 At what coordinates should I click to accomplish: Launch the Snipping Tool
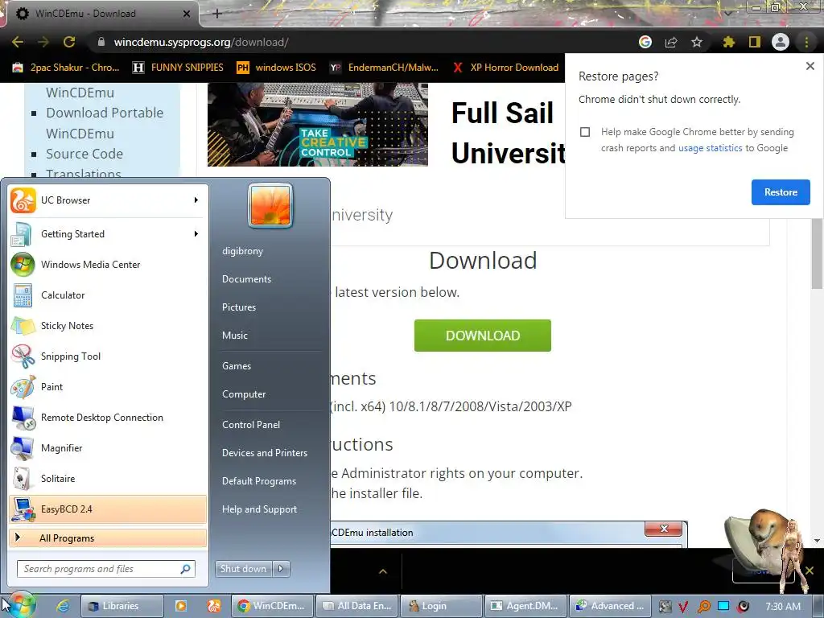pos(108,356)
